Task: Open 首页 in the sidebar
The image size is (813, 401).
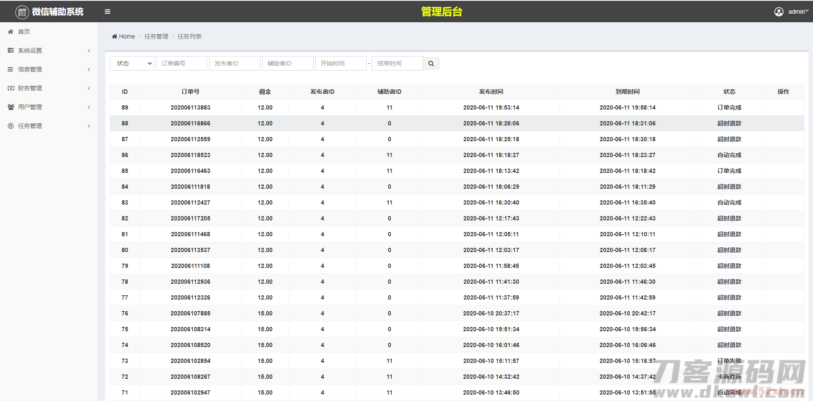Action: point(24,32)
